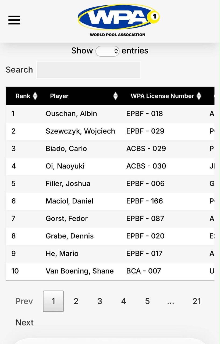Open the Show entries dropdown
The width and height of the screenshot is (220, 344).
point(107,51)
